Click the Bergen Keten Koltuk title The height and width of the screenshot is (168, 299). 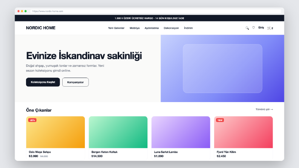(104, 152)
